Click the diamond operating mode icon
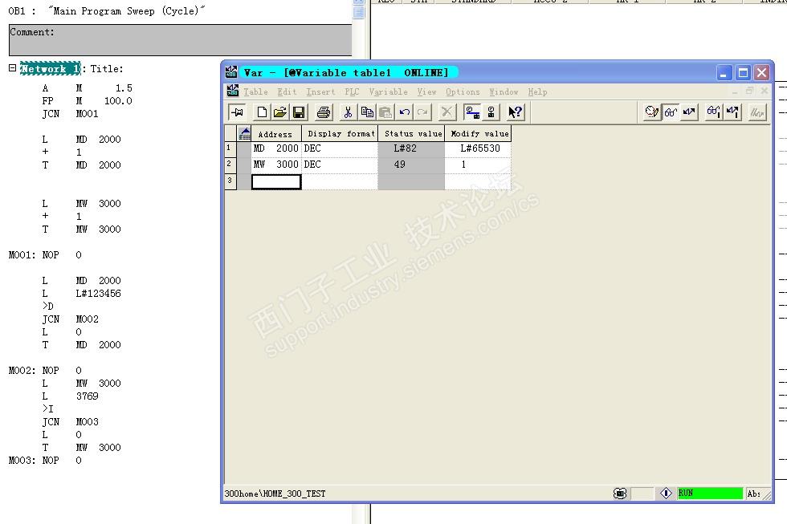 point(666,494)
